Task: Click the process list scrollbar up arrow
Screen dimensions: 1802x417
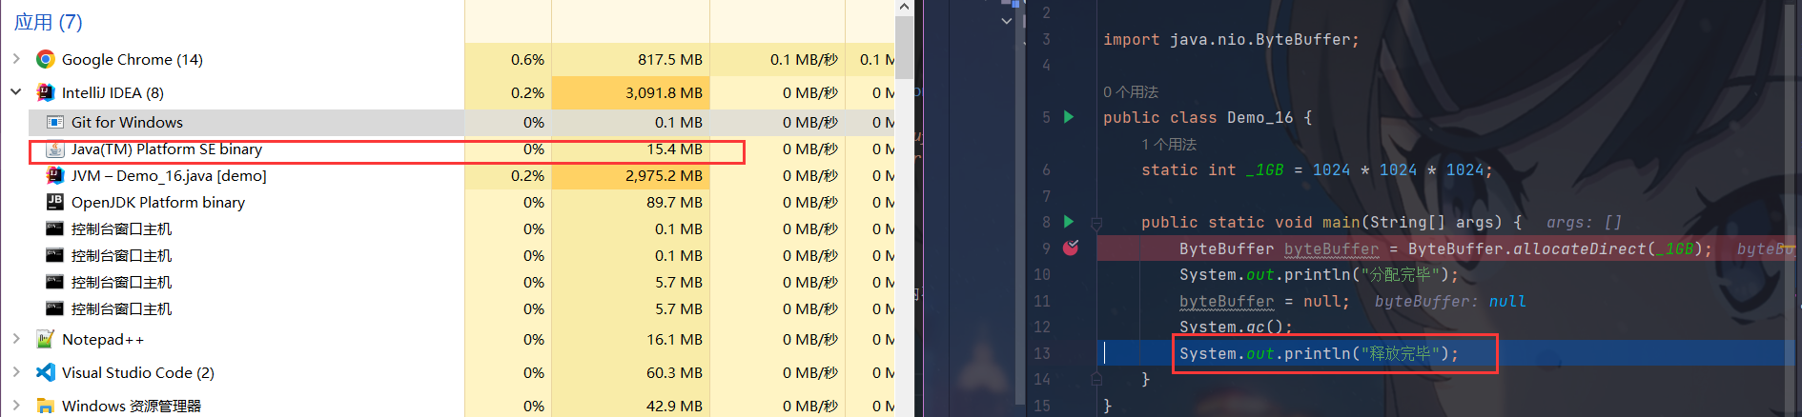Action: tap(904, 8)
